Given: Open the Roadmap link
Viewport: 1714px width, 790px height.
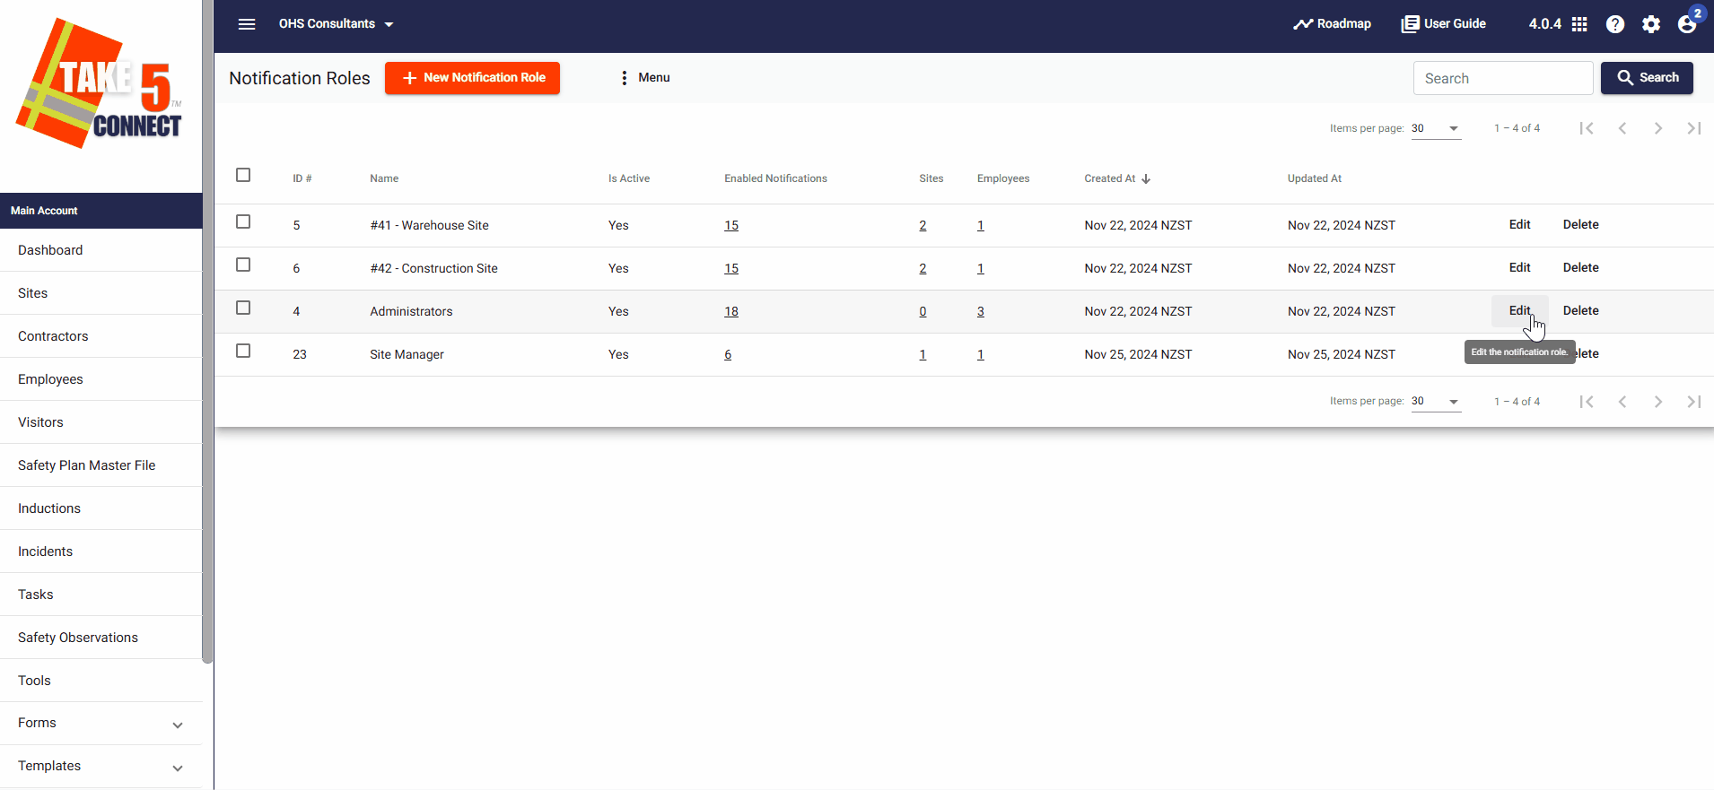Looking at the screenshot, I should [x=1332, y=24].
